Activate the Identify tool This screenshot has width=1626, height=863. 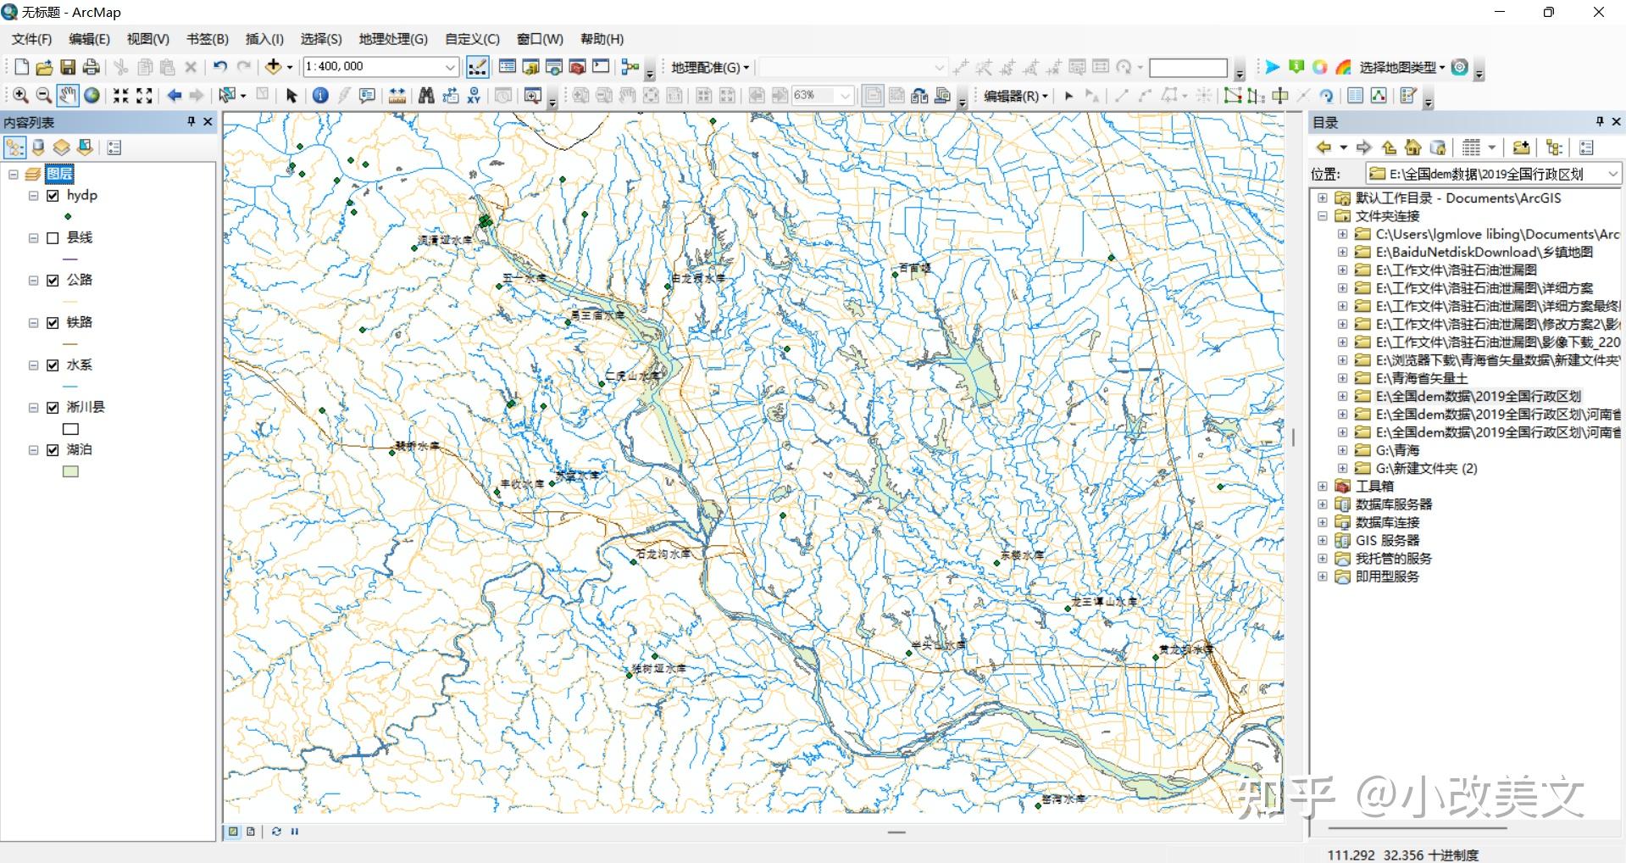320,96
